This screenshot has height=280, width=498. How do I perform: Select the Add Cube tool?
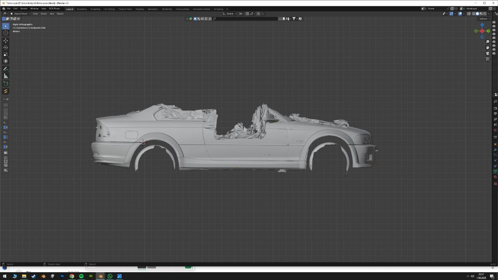[5, 84]
